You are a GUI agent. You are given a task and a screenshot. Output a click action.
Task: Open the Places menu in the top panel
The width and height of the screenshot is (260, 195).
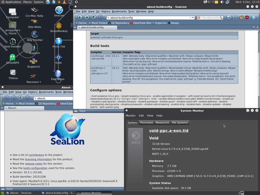point(27,2)
